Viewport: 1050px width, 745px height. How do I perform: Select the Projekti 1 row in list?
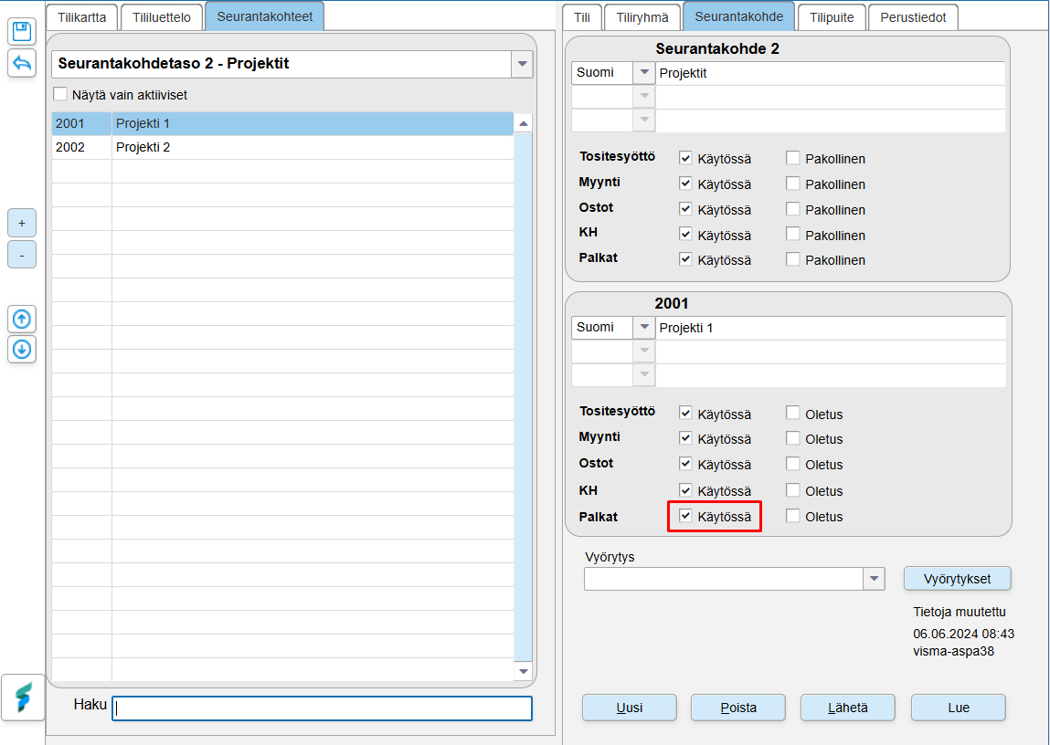[x=282, y=124]
